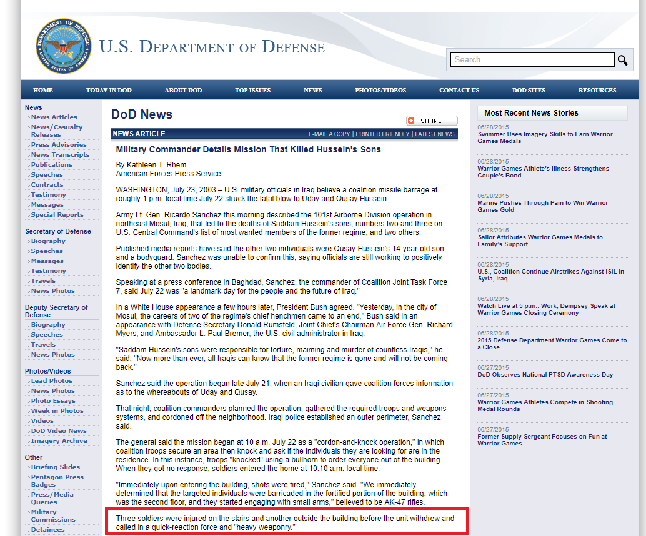Open CONTACT US in navigation bar

tap(459, 90)
